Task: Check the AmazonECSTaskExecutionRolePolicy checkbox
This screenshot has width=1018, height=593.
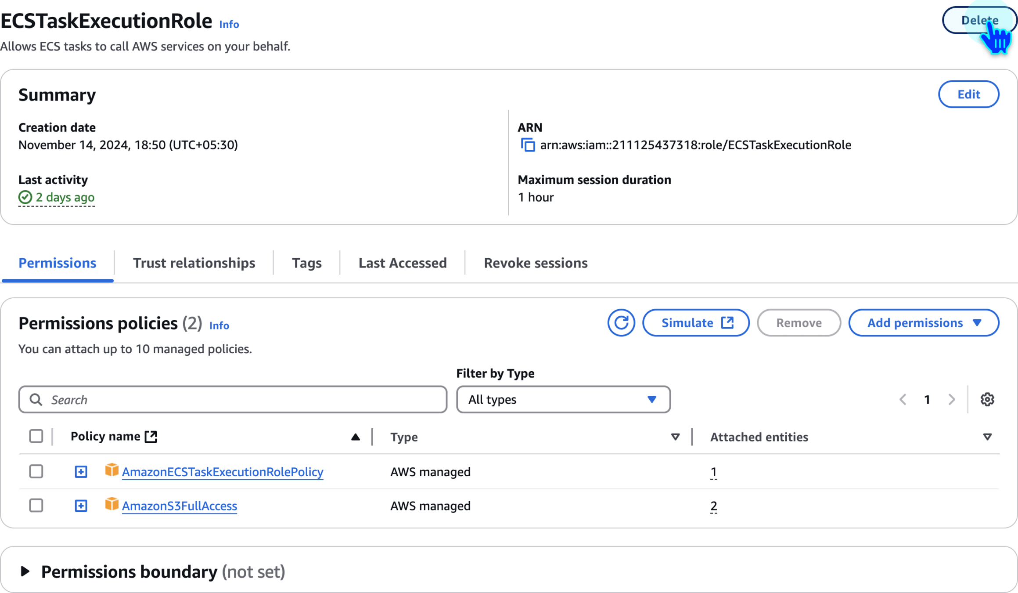Action: 36,471
